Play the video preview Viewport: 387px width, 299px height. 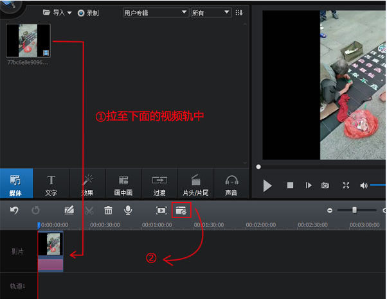pos(267,185)
